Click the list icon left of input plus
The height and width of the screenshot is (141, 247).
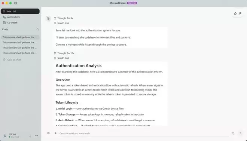tap(48, 133)
